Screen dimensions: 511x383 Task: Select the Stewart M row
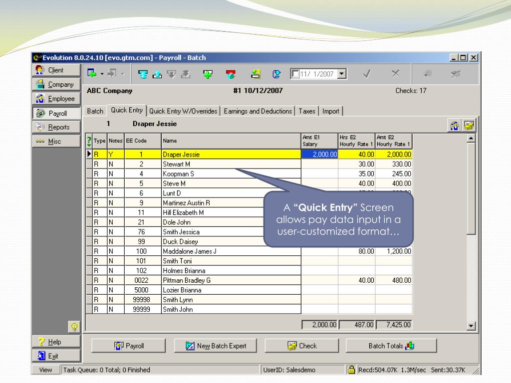click(x=249, y=164)
